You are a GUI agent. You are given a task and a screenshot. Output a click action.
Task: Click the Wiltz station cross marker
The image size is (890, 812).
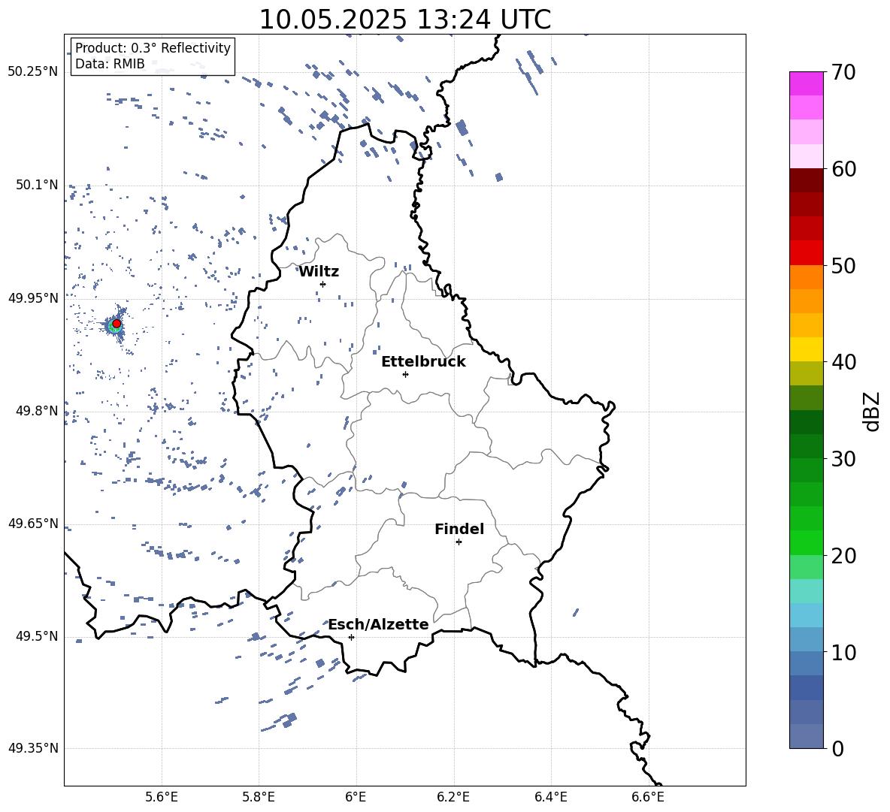coord(323,284)
